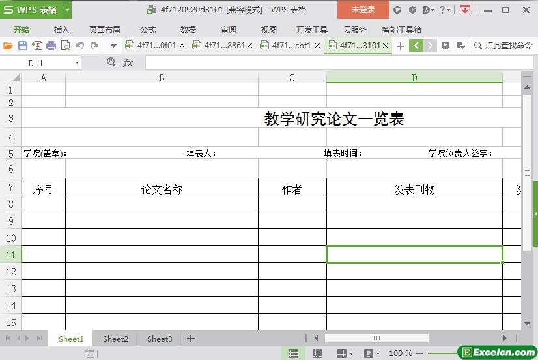The height and width of the screenshot is (360, 538).
Task: Click the zoom out minus button
Action: coord(419,353)
